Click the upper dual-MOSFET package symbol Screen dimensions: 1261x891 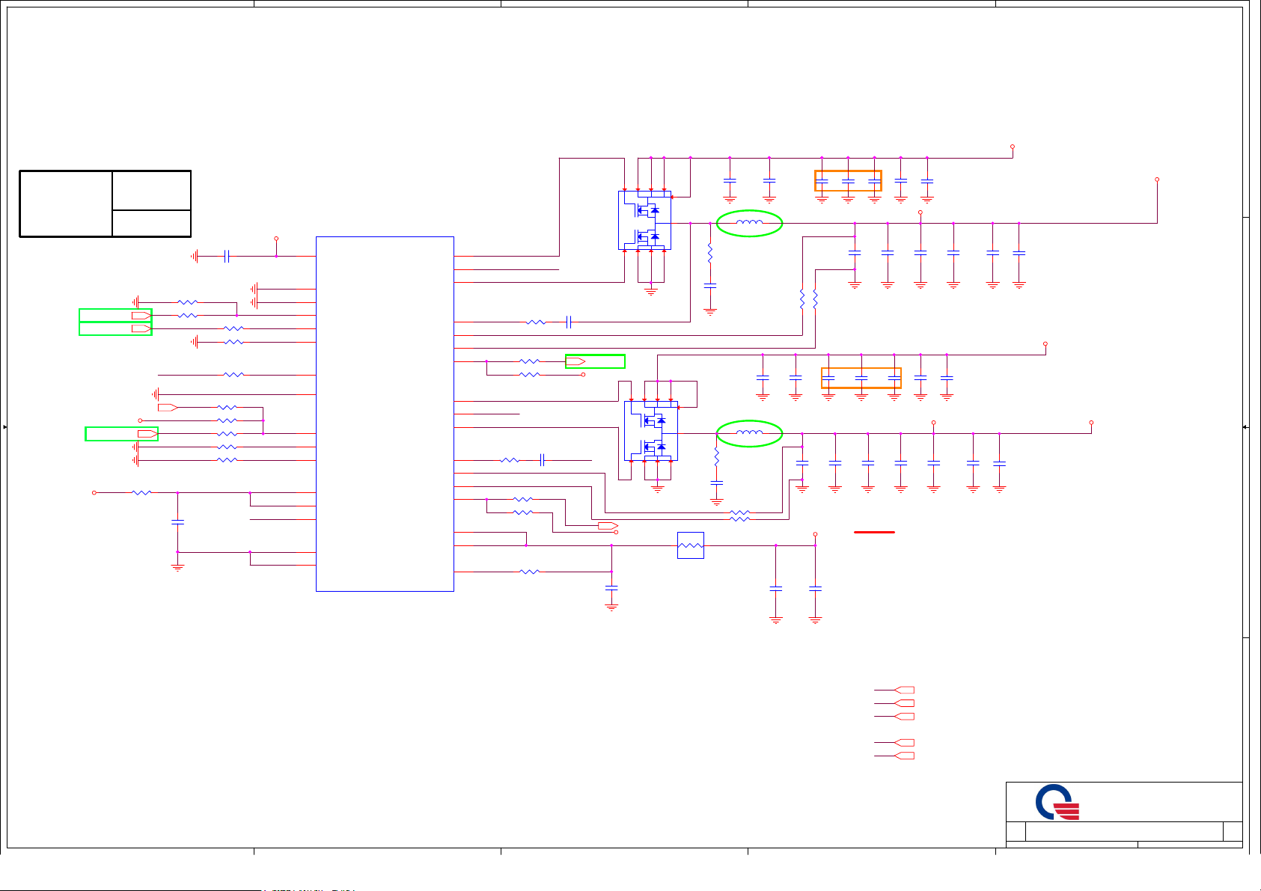click(x=644, y=220)
